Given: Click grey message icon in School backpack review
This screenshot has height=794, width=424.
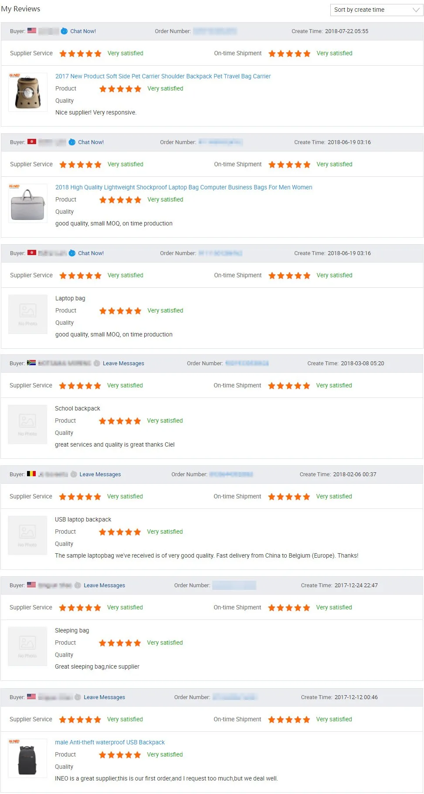Looking at the screenshot, I should point(97,363).
